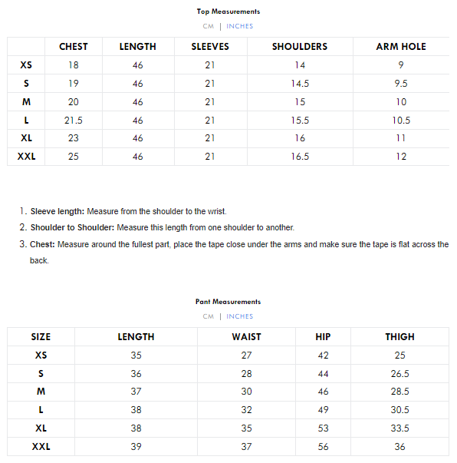Switch Pant Measurements to CM units
The image size is (457, 463).
click(x=208, y=316)
